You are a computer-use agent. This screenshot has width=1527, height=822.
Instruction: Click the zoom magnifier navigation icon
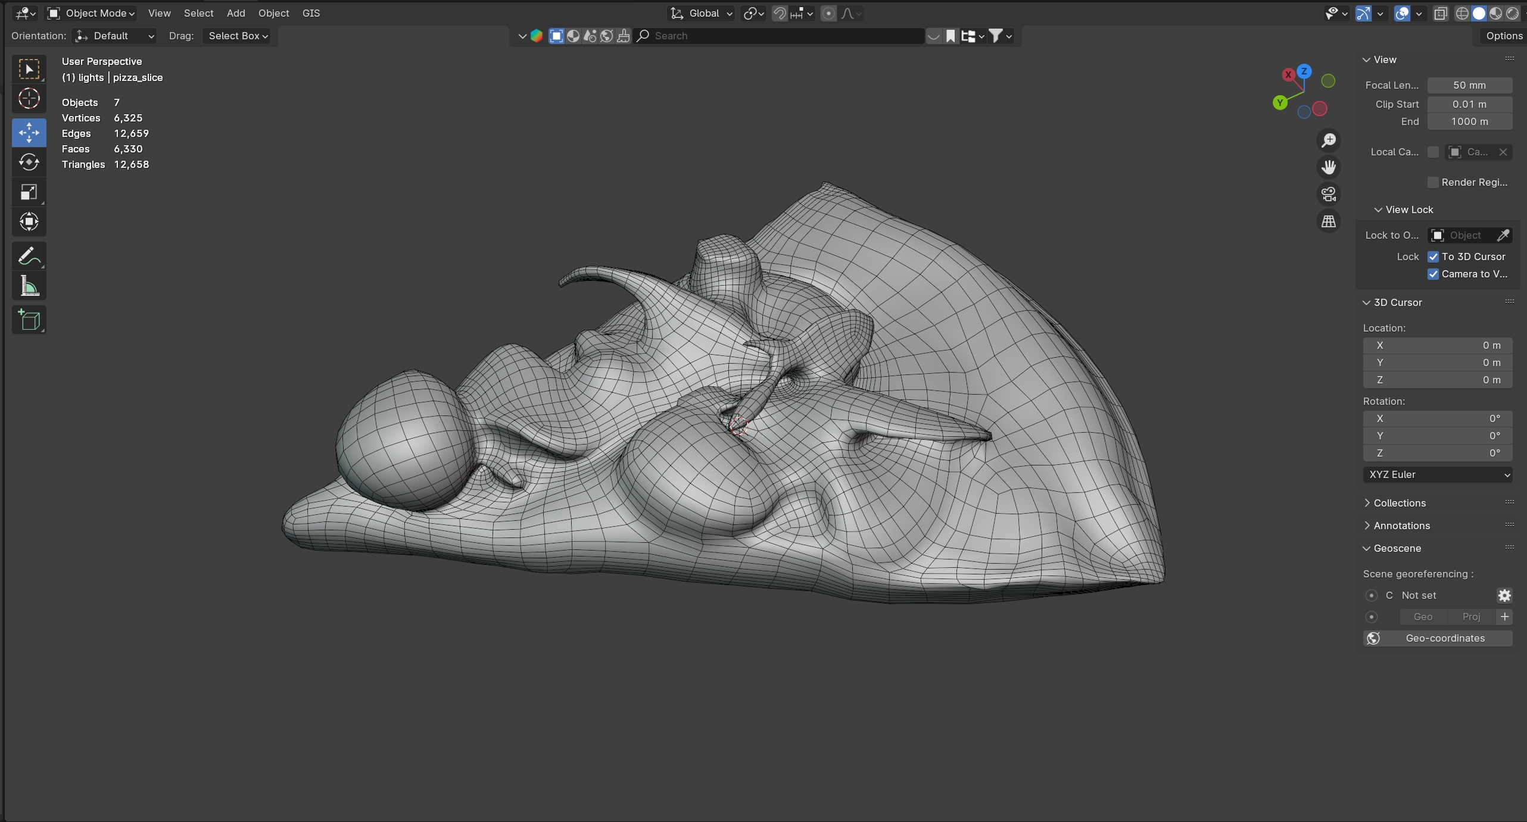point(1329,140)
